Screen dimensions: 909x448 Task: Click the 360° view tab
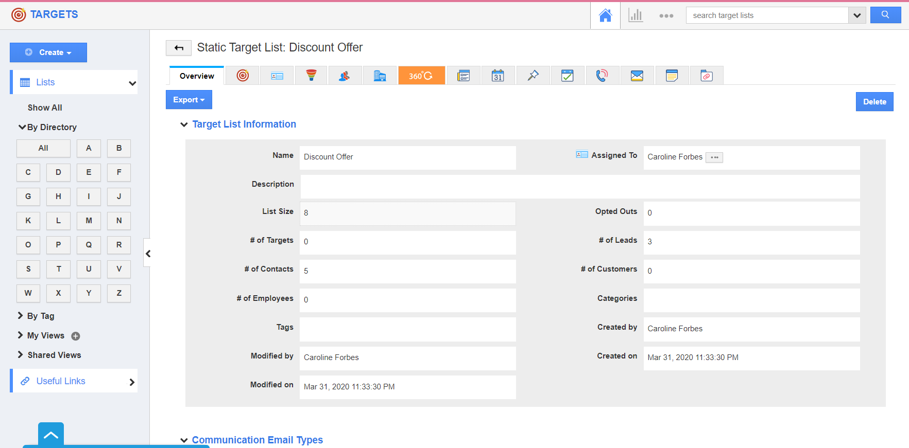(x=421, y=76)
